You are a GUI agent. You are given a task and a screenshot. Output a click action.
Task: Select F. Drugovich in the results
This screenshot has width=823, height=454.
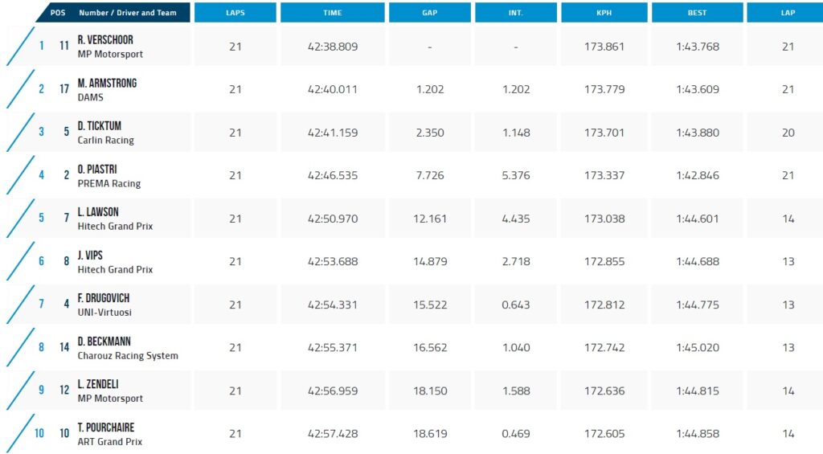104,298
